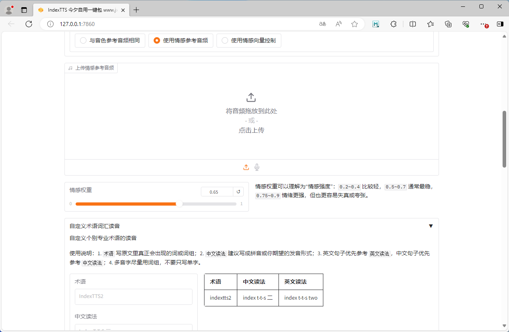Image resolution: width=509 pixels, height=332 pixels.
Task: Select 使用情感参考音频 radio option
Action: (157, 40)
